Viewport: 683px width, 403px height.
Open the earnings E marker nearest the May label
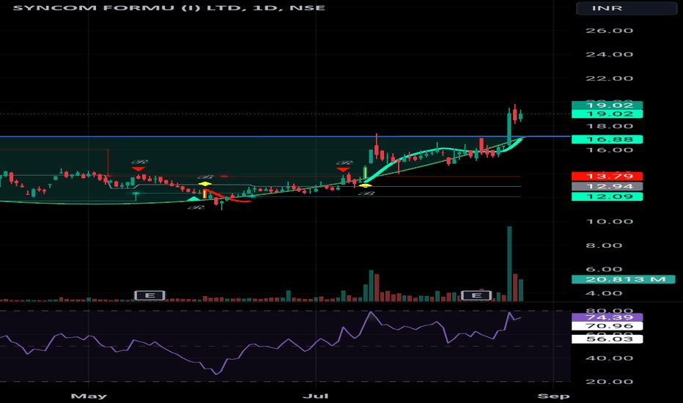pyautogui.click(x=149, y=295)
